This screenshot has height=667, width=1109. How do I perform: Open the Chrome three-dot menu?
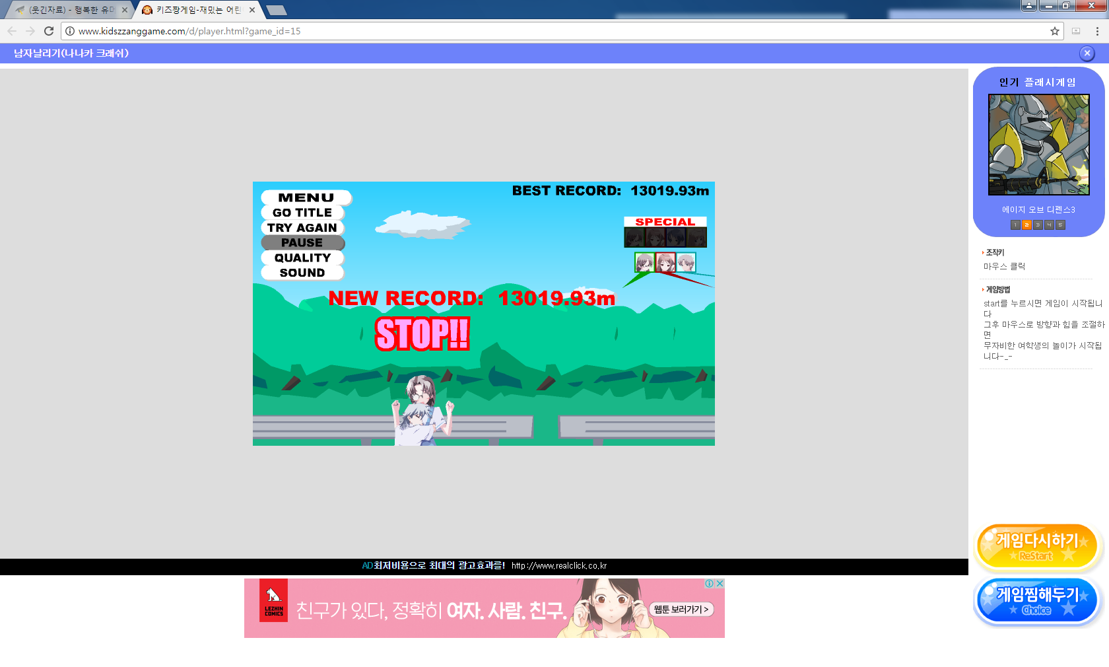(1097, 31)
